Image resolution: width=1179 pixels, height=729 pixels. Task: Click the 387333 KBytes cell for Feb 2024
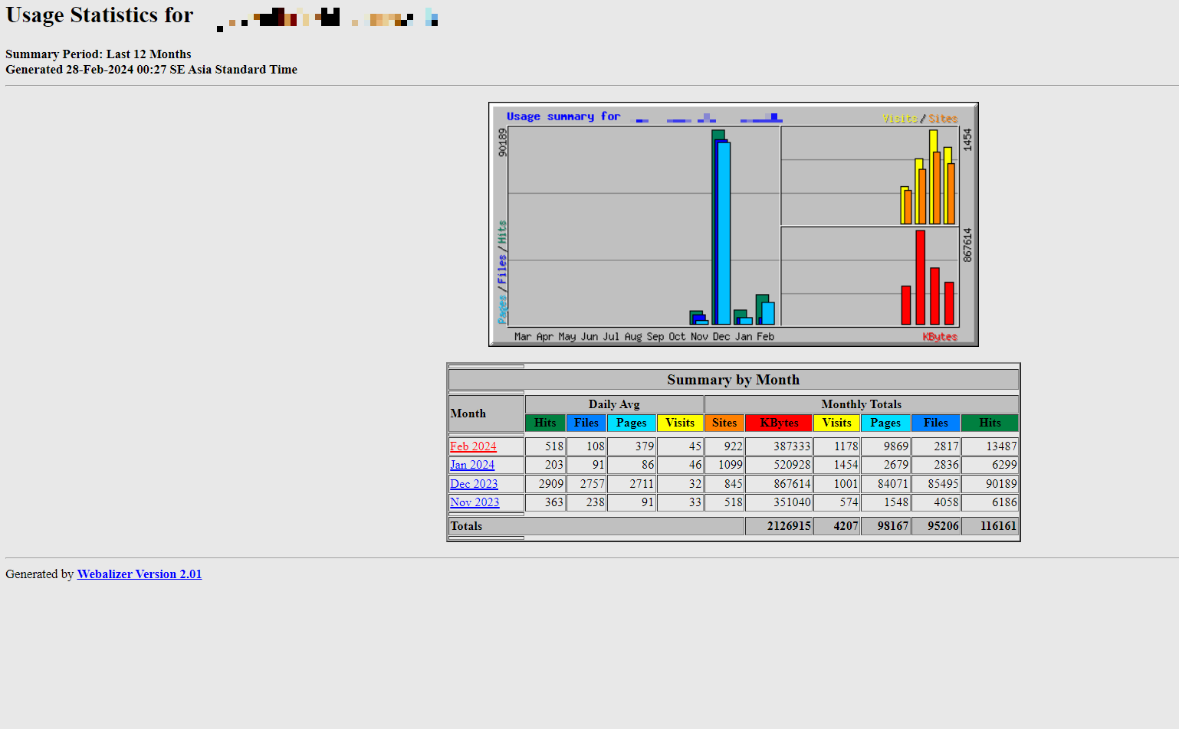pyautogui.click(x=779, y=446)
